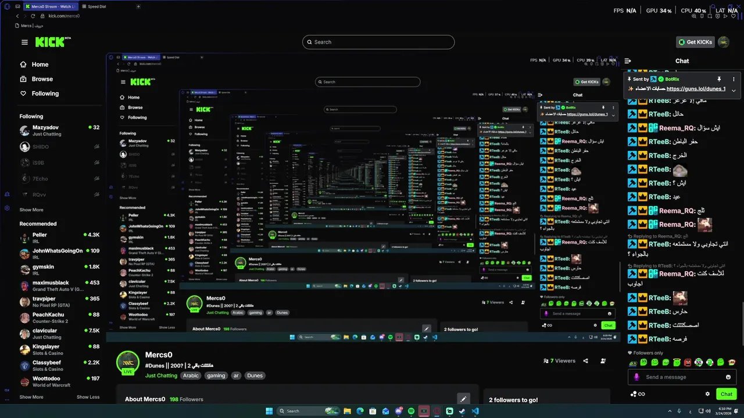
Task: Open chat settings gear icon
Action: [707, 394]
